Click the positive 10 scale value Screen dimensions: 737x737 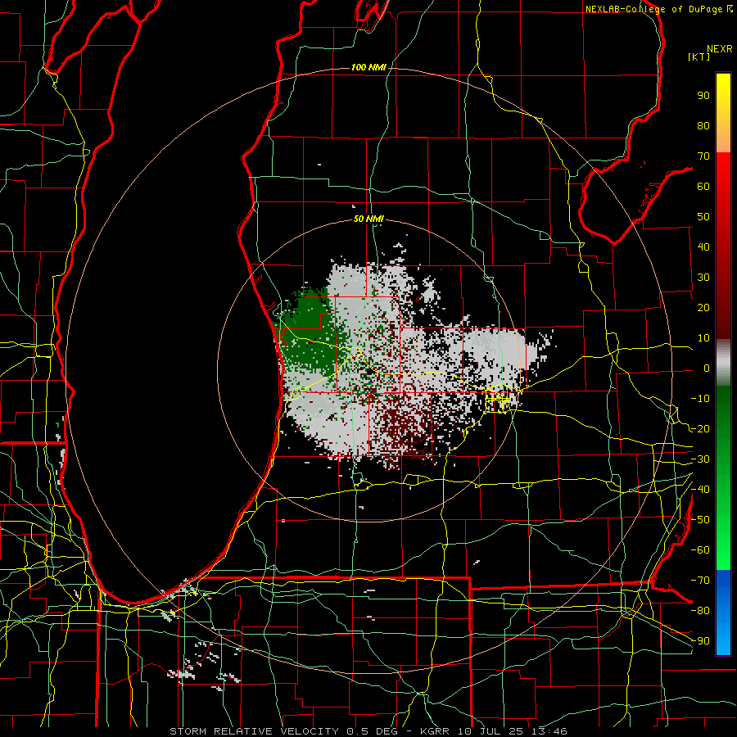pyautogui.click(x=703, y=338)
